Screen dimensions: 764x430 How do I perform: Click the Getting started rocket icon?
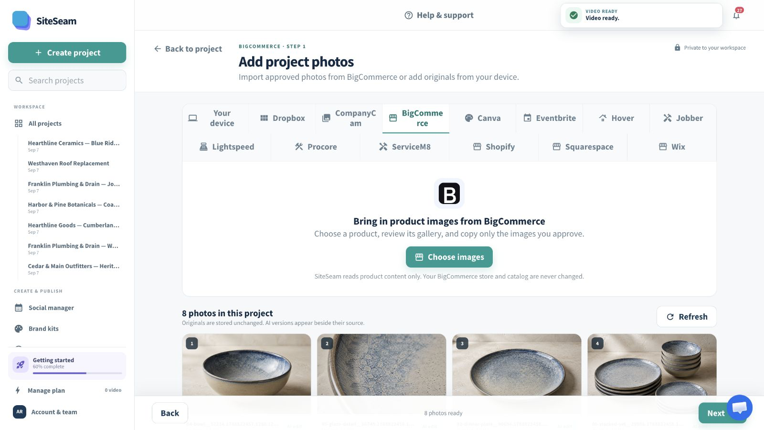(x=21, y=365)
